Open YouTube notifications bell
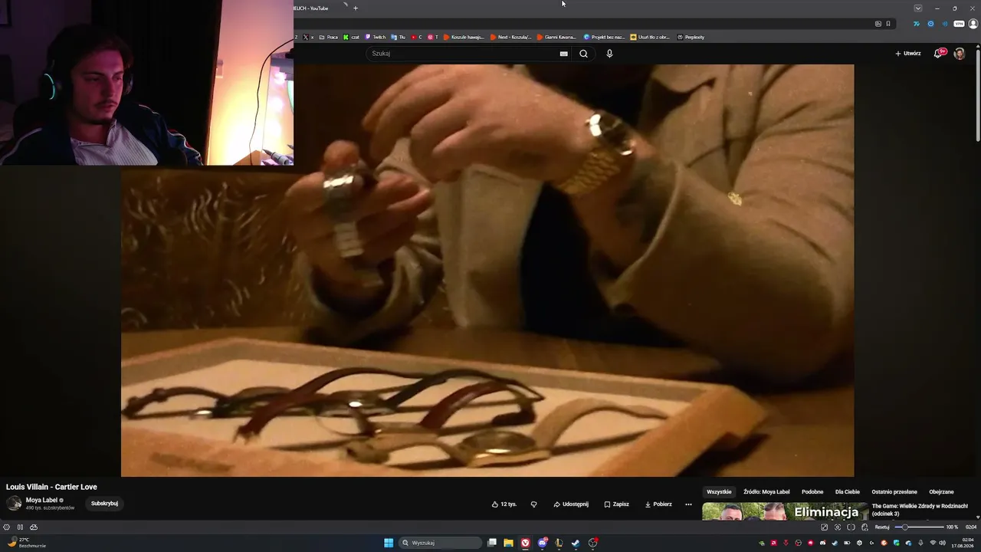 938,53
